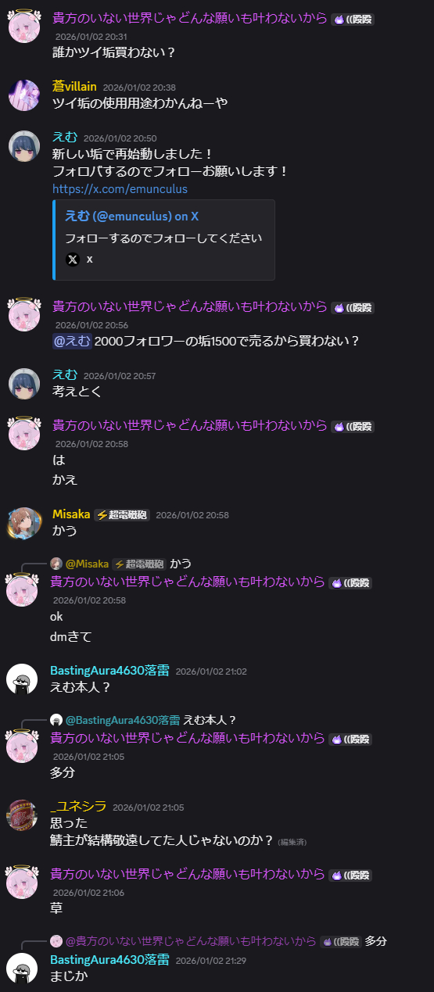Click the first message's pink halo avatar

coord(23,27)
